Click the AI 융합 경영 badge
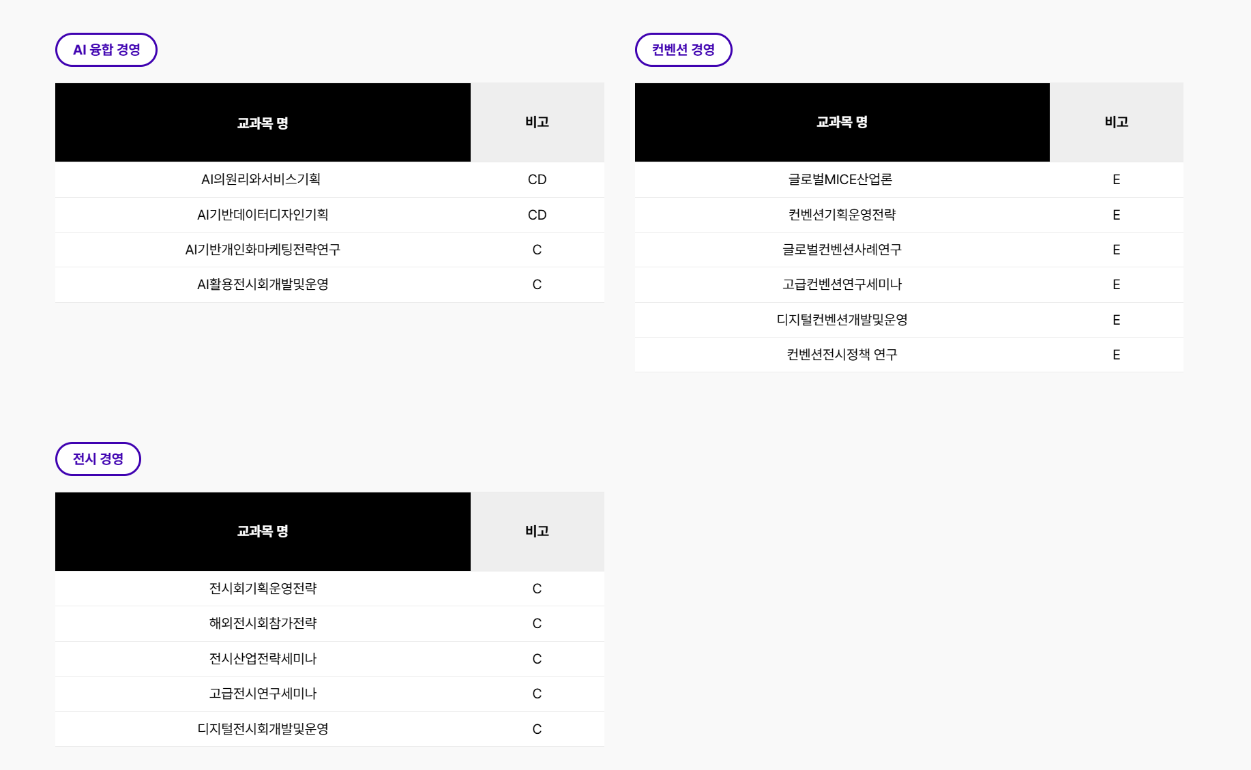Image resolution: width=1251 pixels, height=770 pixels. click(106, 49)
